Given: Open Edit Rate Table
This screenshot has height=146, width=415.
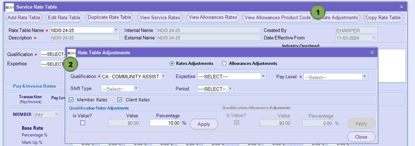Looking at the screenshot, I should [64, 17].
